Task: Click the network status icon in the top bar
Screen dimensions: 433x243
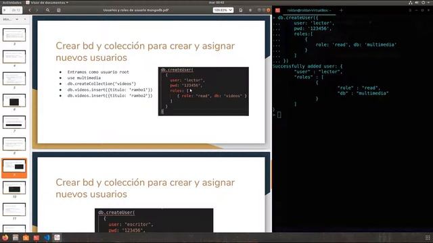Action: coord(411,3)
